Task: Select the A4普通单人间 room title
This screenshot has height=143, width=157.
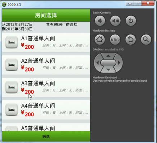Action: point(38,106)
